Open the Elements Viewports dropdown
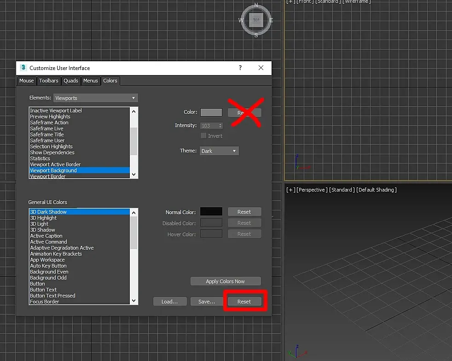The height and width of the screenshot is (361, 452). tap(95, 98)
